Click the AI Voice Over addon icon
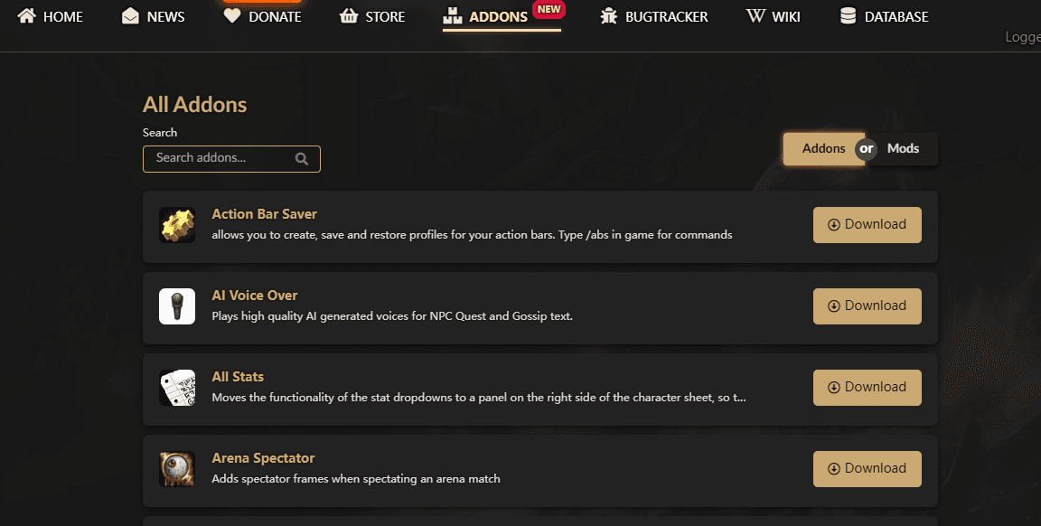The width and height of the screenshot is (1041, 526). 177,306
